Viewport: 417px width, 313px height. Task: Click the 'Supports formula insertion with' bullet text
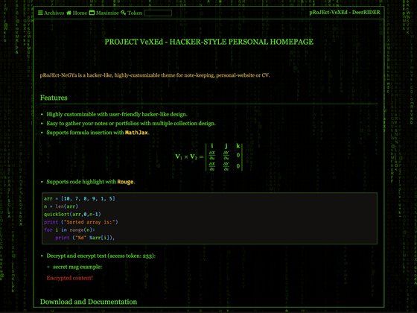tap(86, 133)
